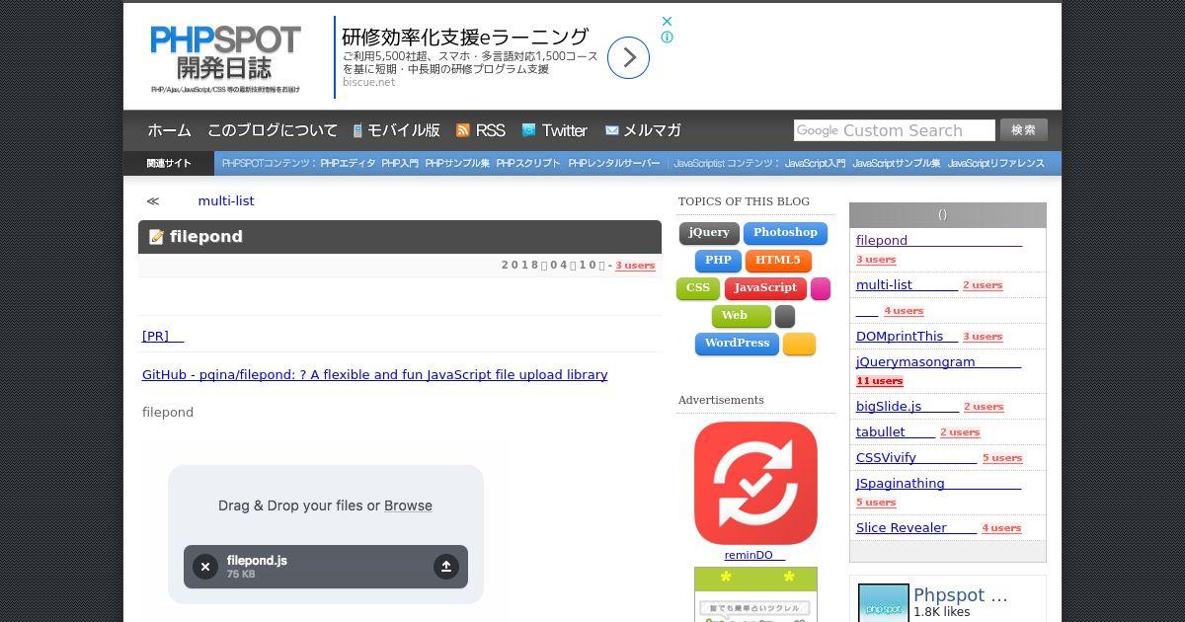Click the 検索 search button
Screen dimensions: 1185x622
tap(1023, 129)
